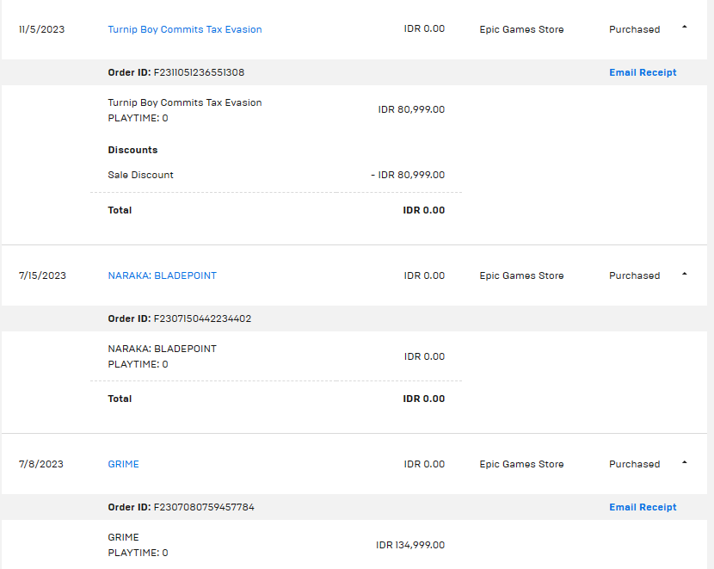Select Epic Games Store in GRIME row
This screenshot has width=714, height=569.
pyautogui.click(x=521, y=464)
